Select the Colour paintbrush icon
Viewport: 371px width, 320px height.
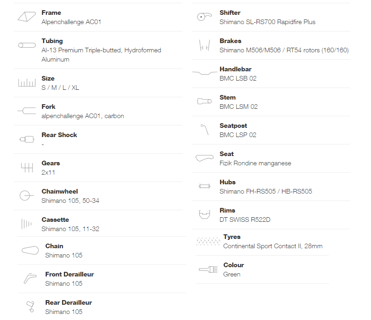tap(208, 270)
